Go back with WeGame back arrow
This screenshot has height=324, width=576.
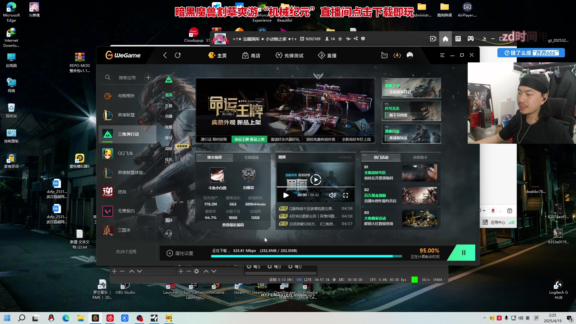click(165, 55)
